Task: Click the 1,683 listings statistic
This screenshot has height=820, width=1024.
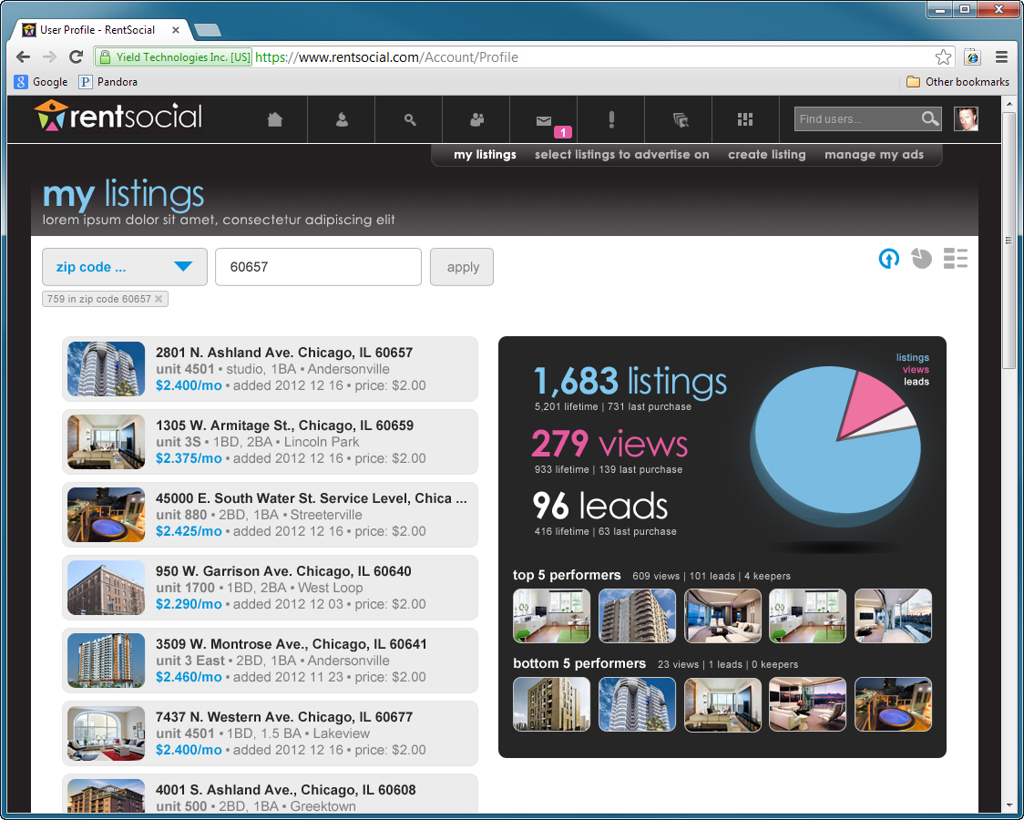Action: (x=630, y=381)
